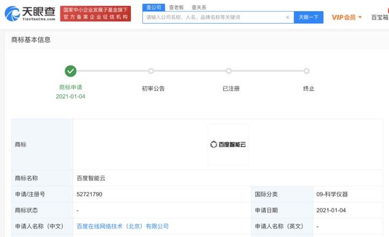Click the 已注册 progress step circle
The height and width of the screenshot is (237, 389).
tap(229, 71)
